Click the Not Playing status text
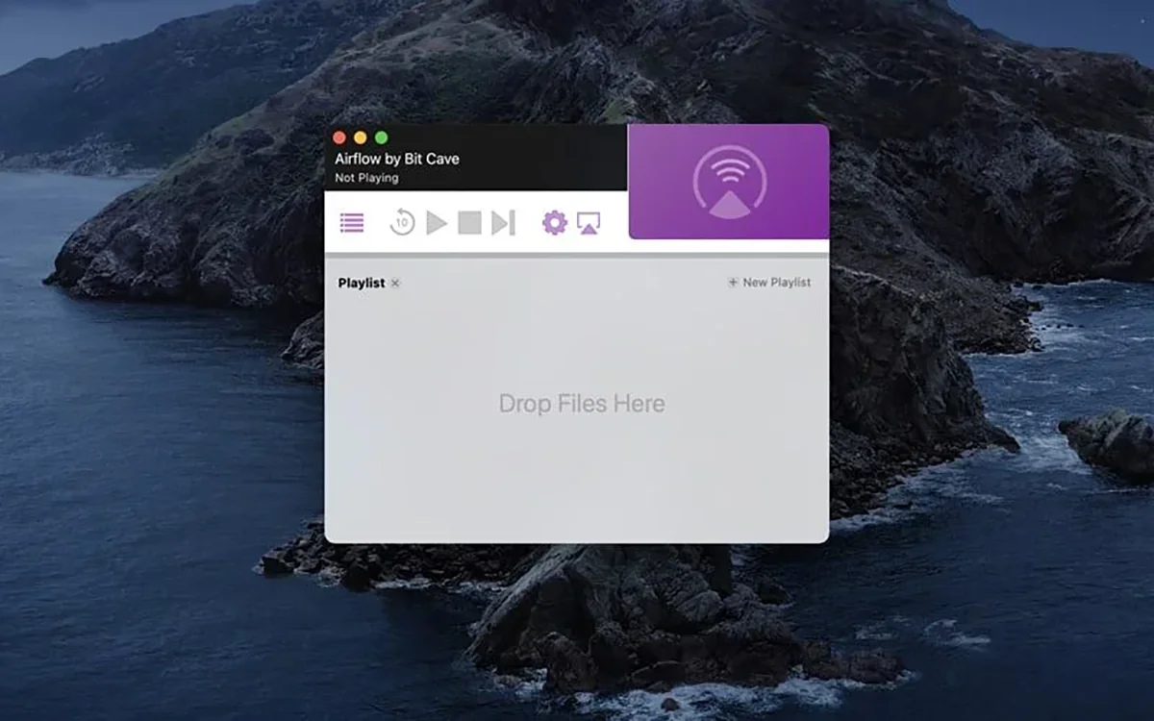 [x=366, y=178]
